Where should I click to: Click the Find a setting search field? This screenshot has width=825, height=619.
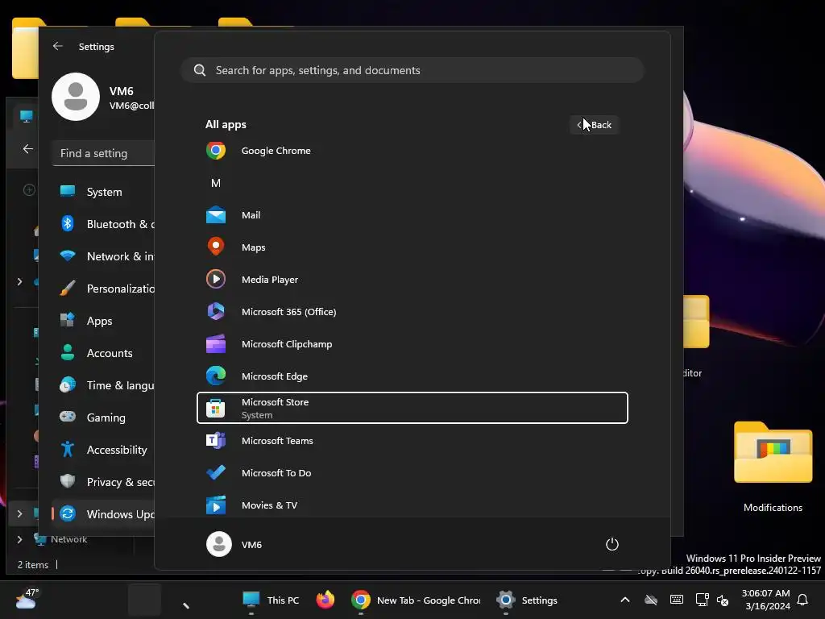point(104,153)
